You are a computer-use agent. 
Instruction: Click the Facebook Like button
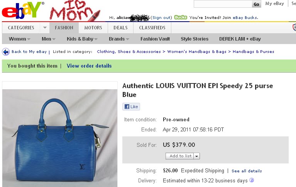[x=131, y=107]
